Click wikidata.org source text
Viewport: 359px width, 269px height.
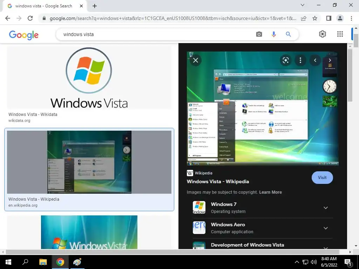19,120
